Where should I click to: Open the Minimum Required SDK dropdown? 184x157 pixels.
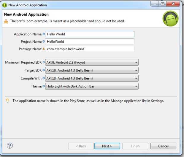(92, 62)
